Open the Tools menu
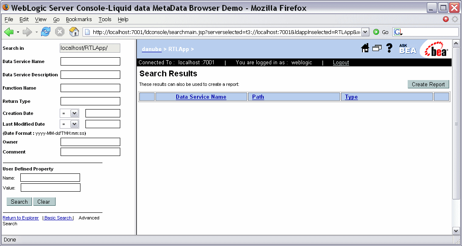Image resolution: width=462 pixels, height=246 pixels. click(x=105, y=19)
